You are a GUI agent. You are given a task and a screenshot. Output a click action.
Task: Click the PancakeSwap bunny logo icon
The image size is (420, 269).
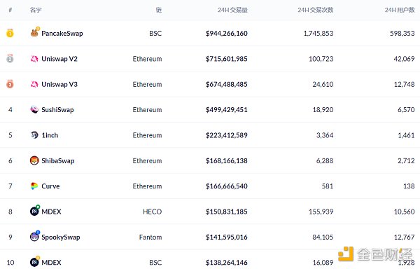pyautogui.click(x=34, y=33)
